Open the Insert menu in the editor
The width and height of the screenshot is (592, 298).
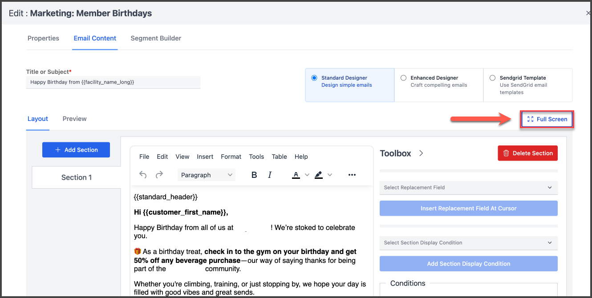pos(205,157)
